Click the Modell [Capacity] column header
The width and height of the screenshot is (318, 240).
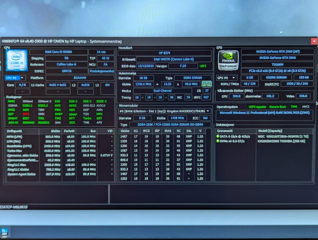(284, 131)
